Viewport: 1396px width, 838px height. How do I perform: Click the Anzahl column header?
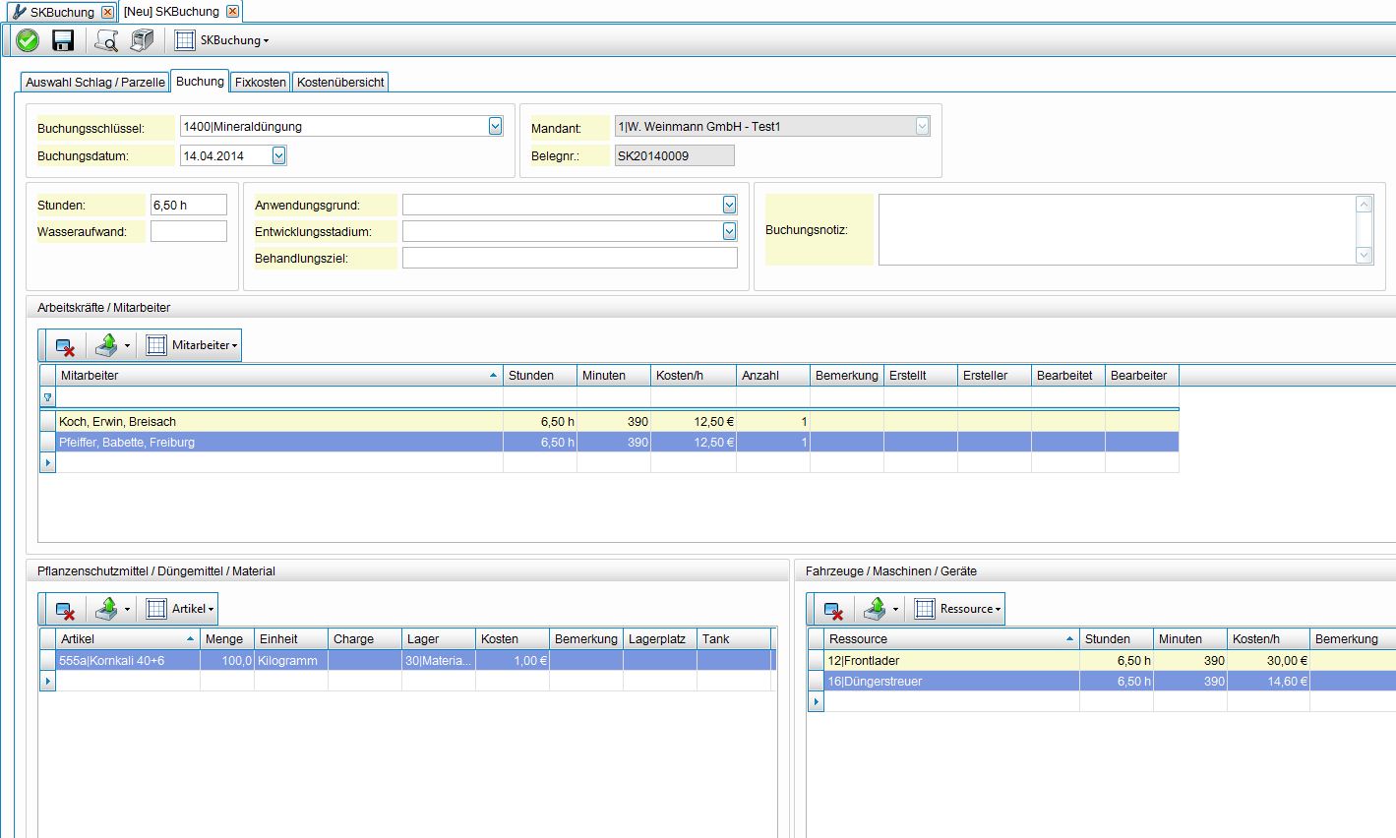click(x=773, y=375)
